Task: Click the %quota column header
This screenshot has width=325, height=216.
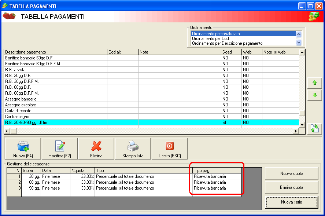Action: coord(82,171)
